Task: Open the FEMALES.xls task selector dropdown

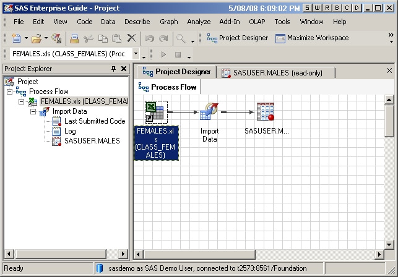Action: coord(137,54)
